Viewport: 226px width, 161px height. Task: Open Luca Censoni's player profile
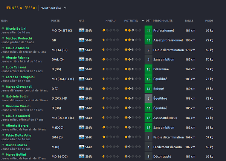tap(16, 67)
